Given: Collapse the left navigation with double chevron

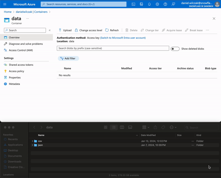Looking at the screenshot, I should (x=50, y=30).
